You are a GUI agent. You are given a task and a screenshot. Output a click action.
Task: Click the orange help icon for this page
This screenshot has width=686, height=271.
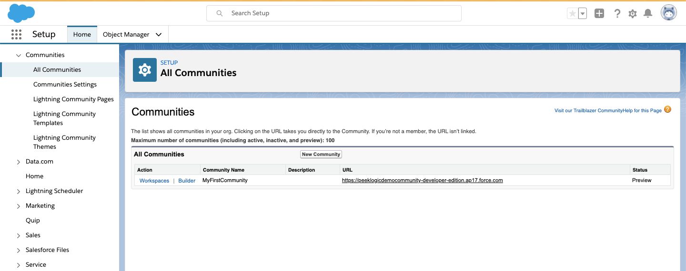tap(667, 109)
